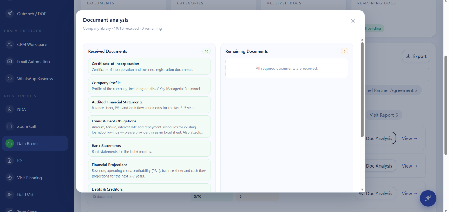Close the Document analysis dialog with X

[x=353, y=21]
